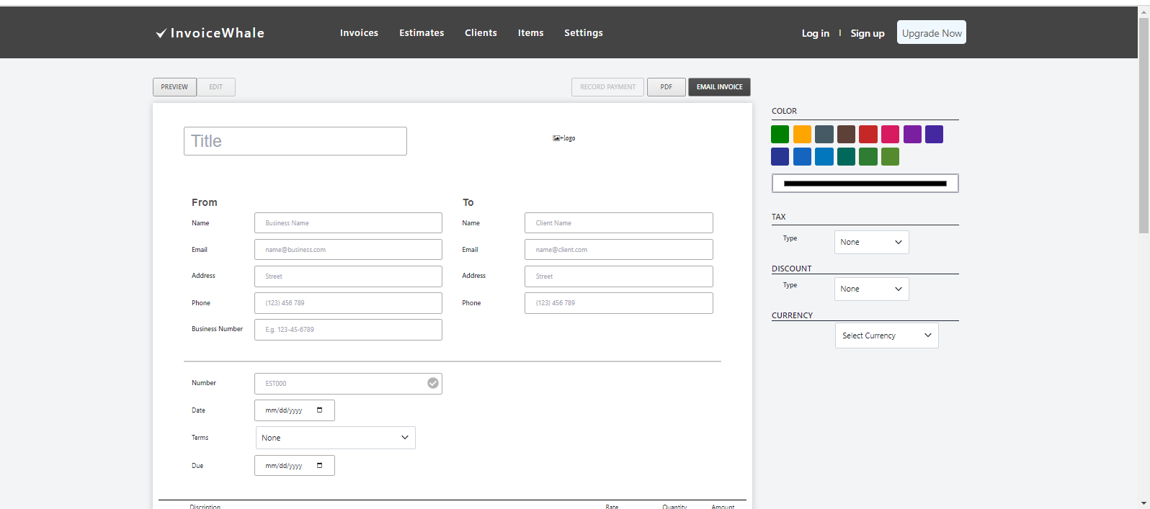
Task: Click the Client Name field
Action: point(619,223)
